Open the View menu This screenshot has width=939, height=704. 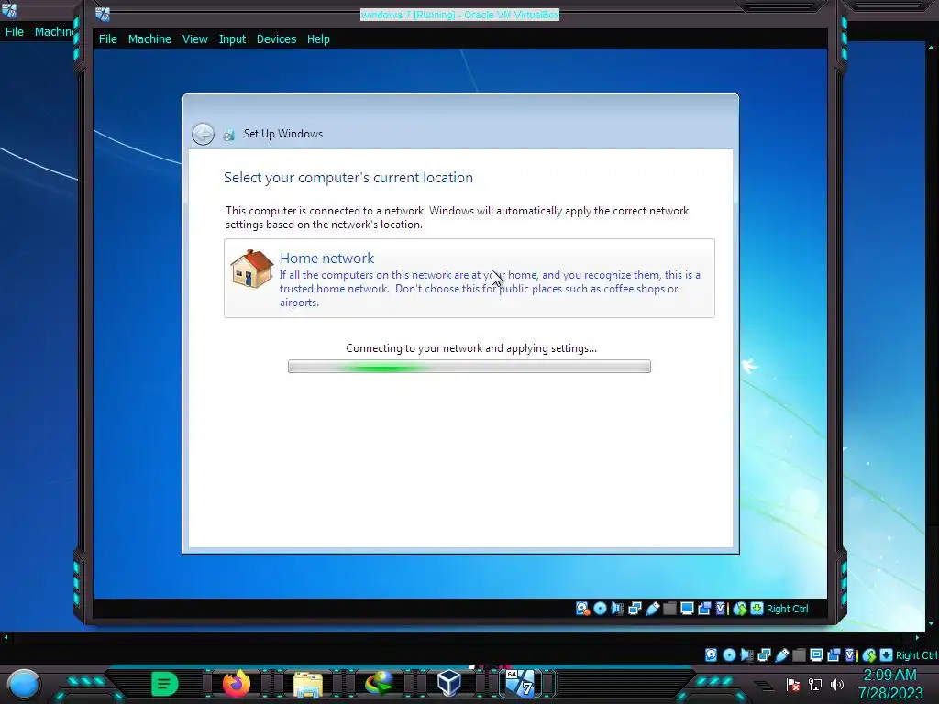click(x=195, y=38)
